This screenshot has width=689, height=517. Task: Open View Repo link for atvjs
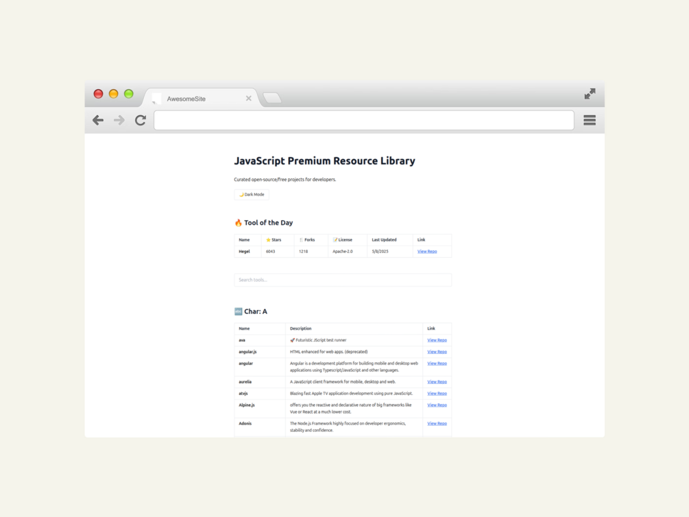(437, 394)
